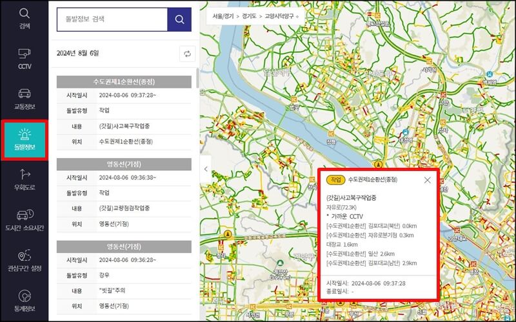
Task: Collapse the side panel with the arrow
Action: click(206, 169)
